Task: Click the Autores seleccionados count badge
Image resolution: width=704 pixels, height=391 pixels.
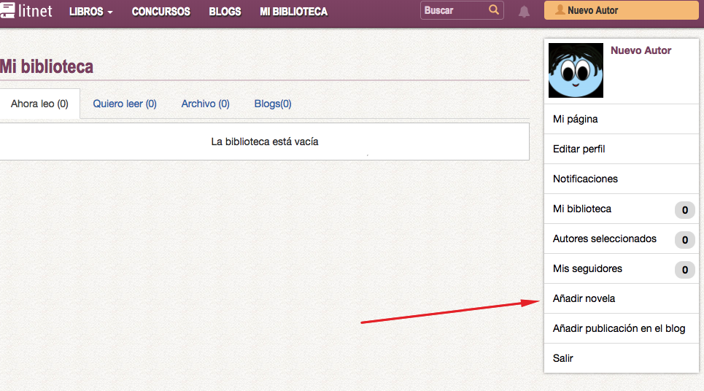Action: click(x=685, y=240)
